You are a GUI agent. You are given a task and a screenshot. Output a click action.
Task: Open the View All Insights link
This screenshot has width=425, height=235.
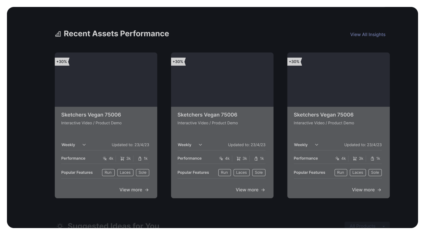click(x=368, y=34)
